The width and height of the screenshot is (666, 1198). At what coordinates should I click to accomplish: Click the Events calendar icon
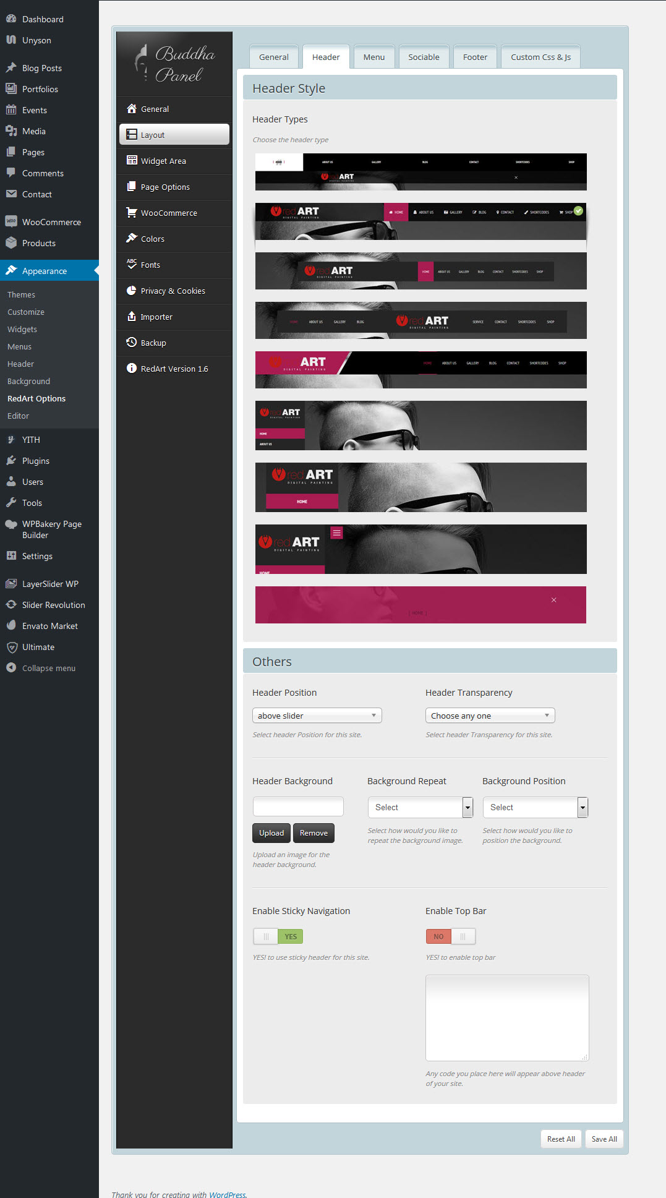point(11,109)
